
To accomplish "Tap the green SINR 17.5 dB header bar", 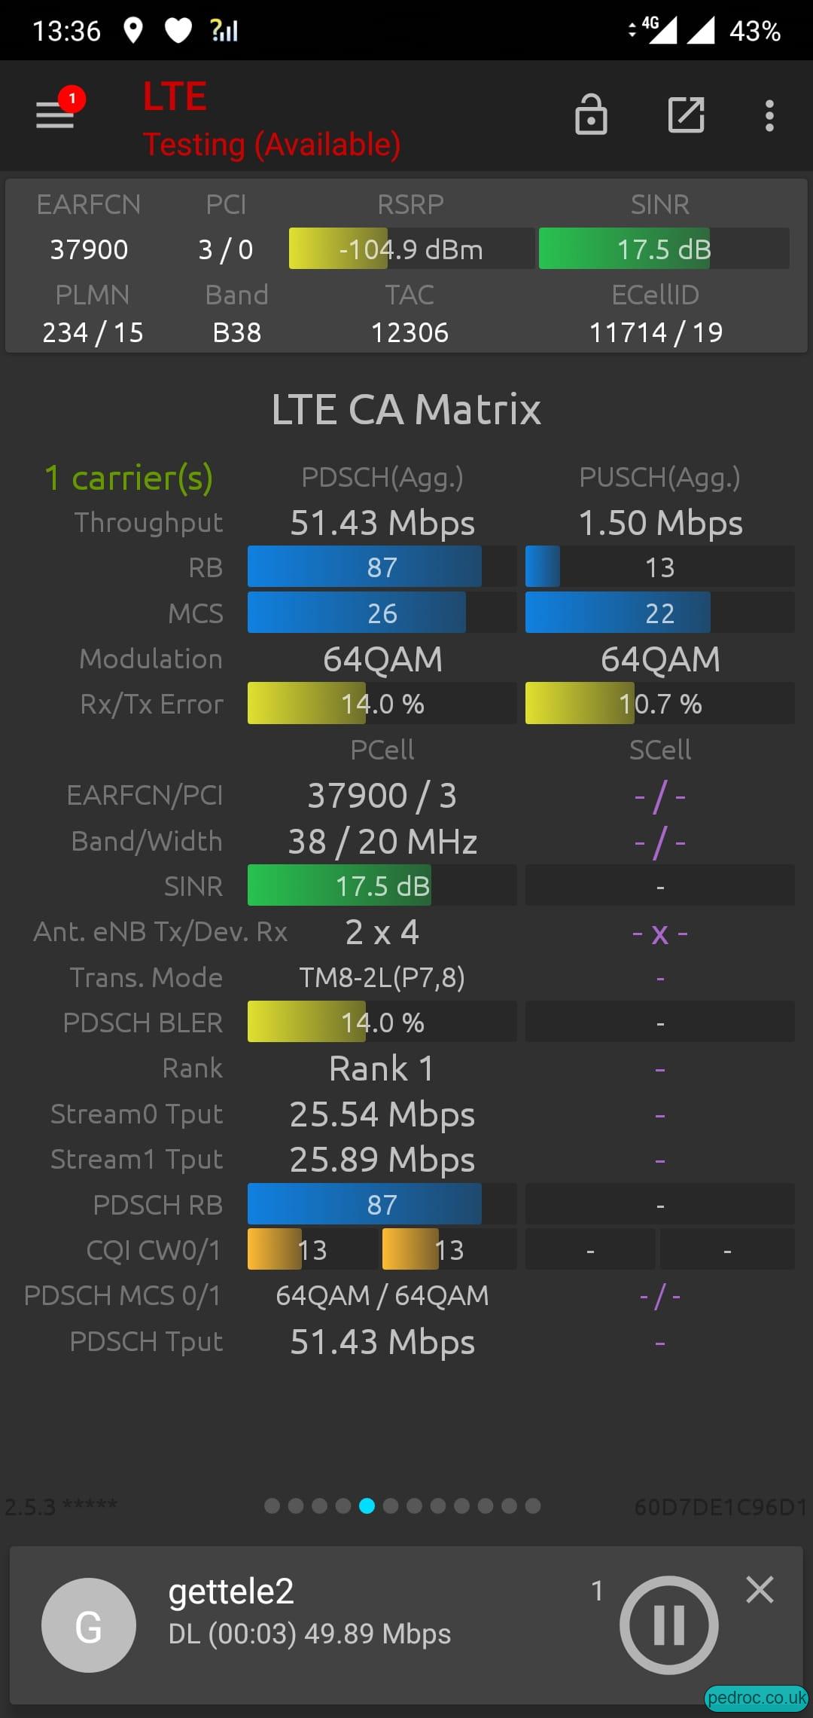I will pos(664,249).
